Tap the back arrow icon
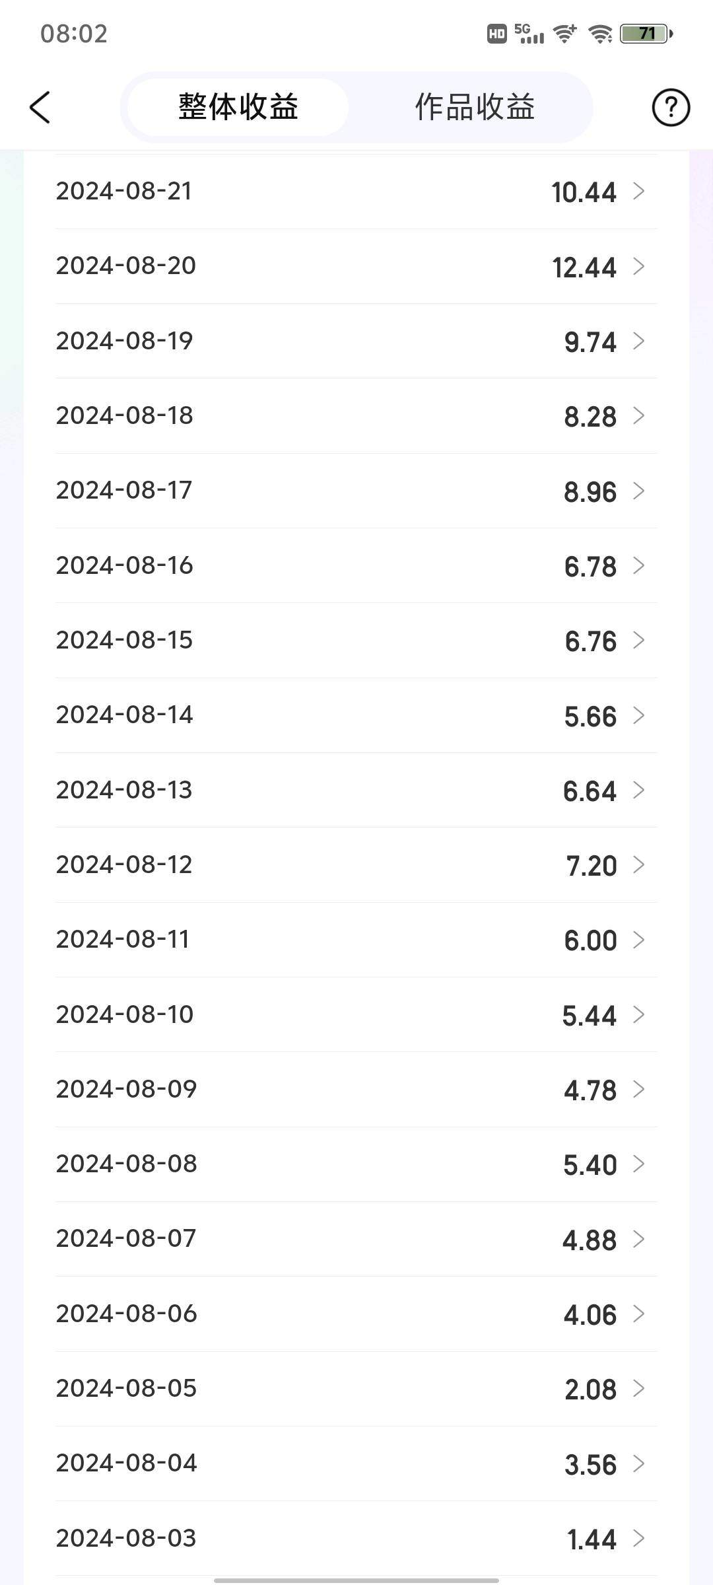This screenshot has height=1585, width=713. pos(40,107)
